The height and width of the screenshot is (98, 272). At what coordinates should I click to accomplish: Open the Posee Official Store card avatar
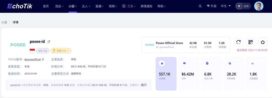click(150, 45)
